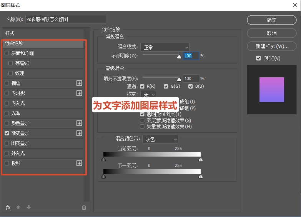
Task: Click the 不透明度 value field showing 100
Action: point(191,56)
